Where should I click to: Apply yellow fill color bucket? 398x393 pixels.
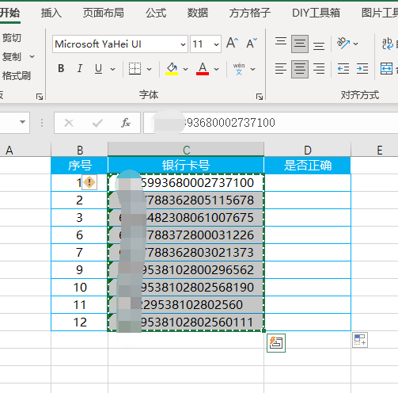172,69
